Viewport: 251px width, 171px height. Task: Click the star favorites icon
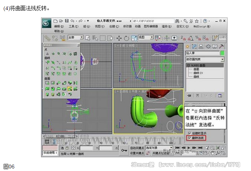tap(197, 21)
